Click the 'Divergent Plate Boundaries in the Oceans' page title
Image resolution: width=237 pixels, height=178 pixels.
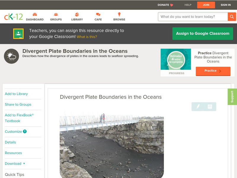pos(75,51)
